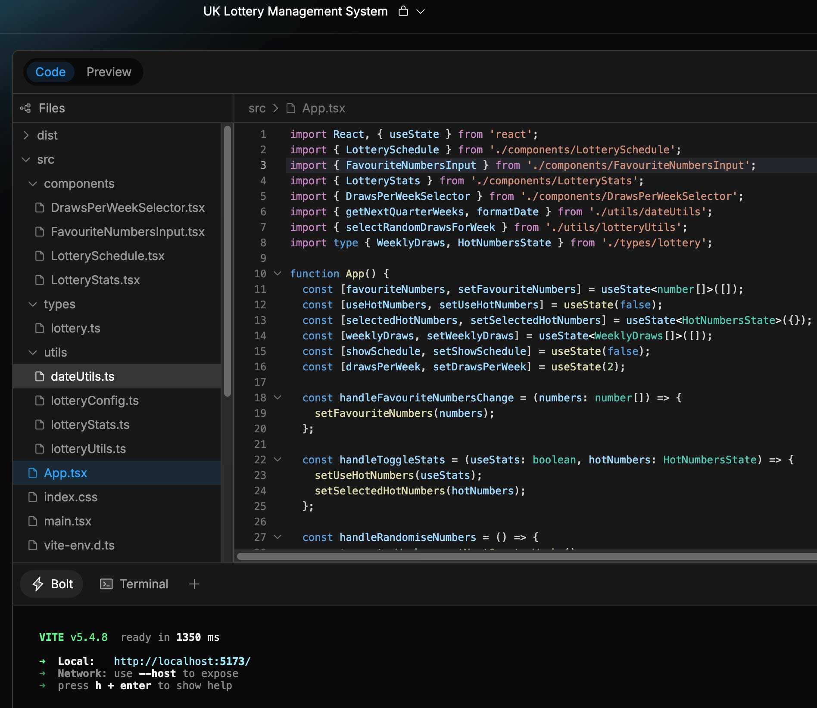
Task: Click App.tsx in the breadcrumb path
Action: click(324, 108)
